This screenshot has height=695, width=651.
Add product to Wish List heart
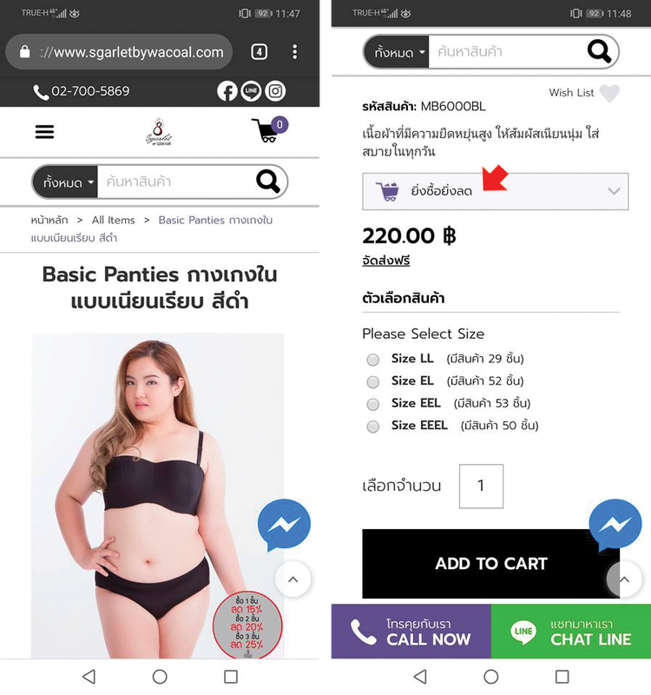tap(609, 93)
